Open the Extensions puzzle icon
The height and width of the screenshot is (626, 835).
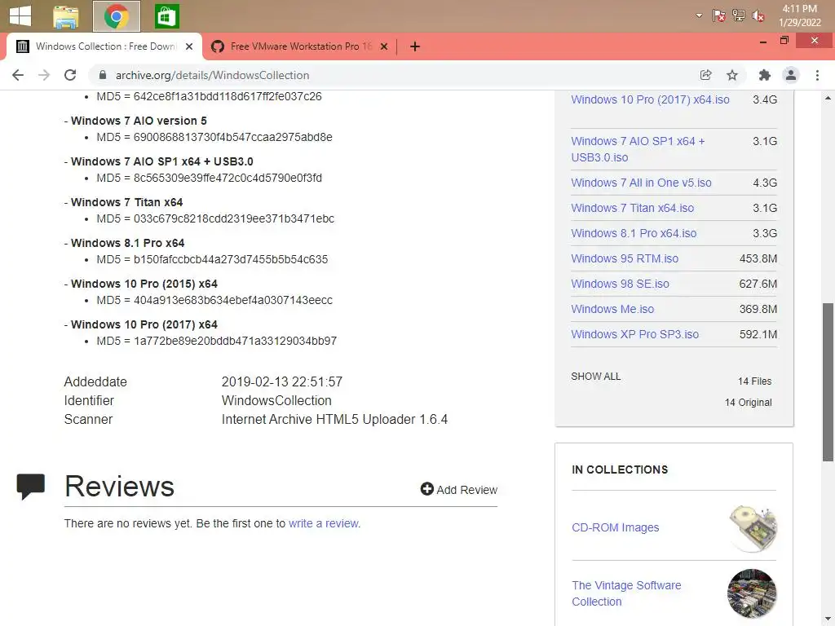tap(765, 75)
